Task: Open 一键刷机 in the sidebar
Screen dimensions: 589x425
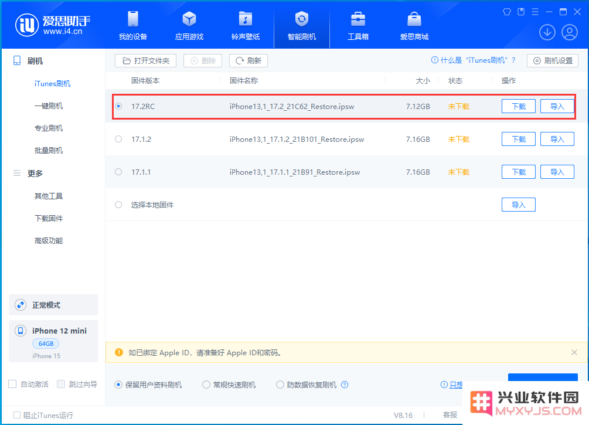Action: (x=49, y=106)
